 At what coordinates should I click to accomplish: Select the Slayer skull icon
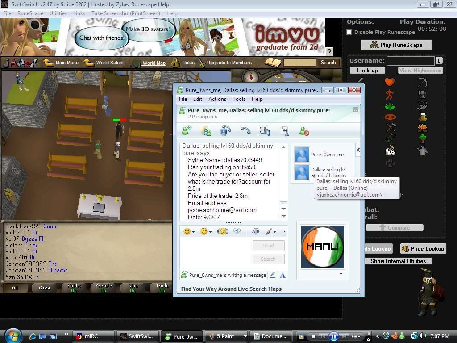390,150
